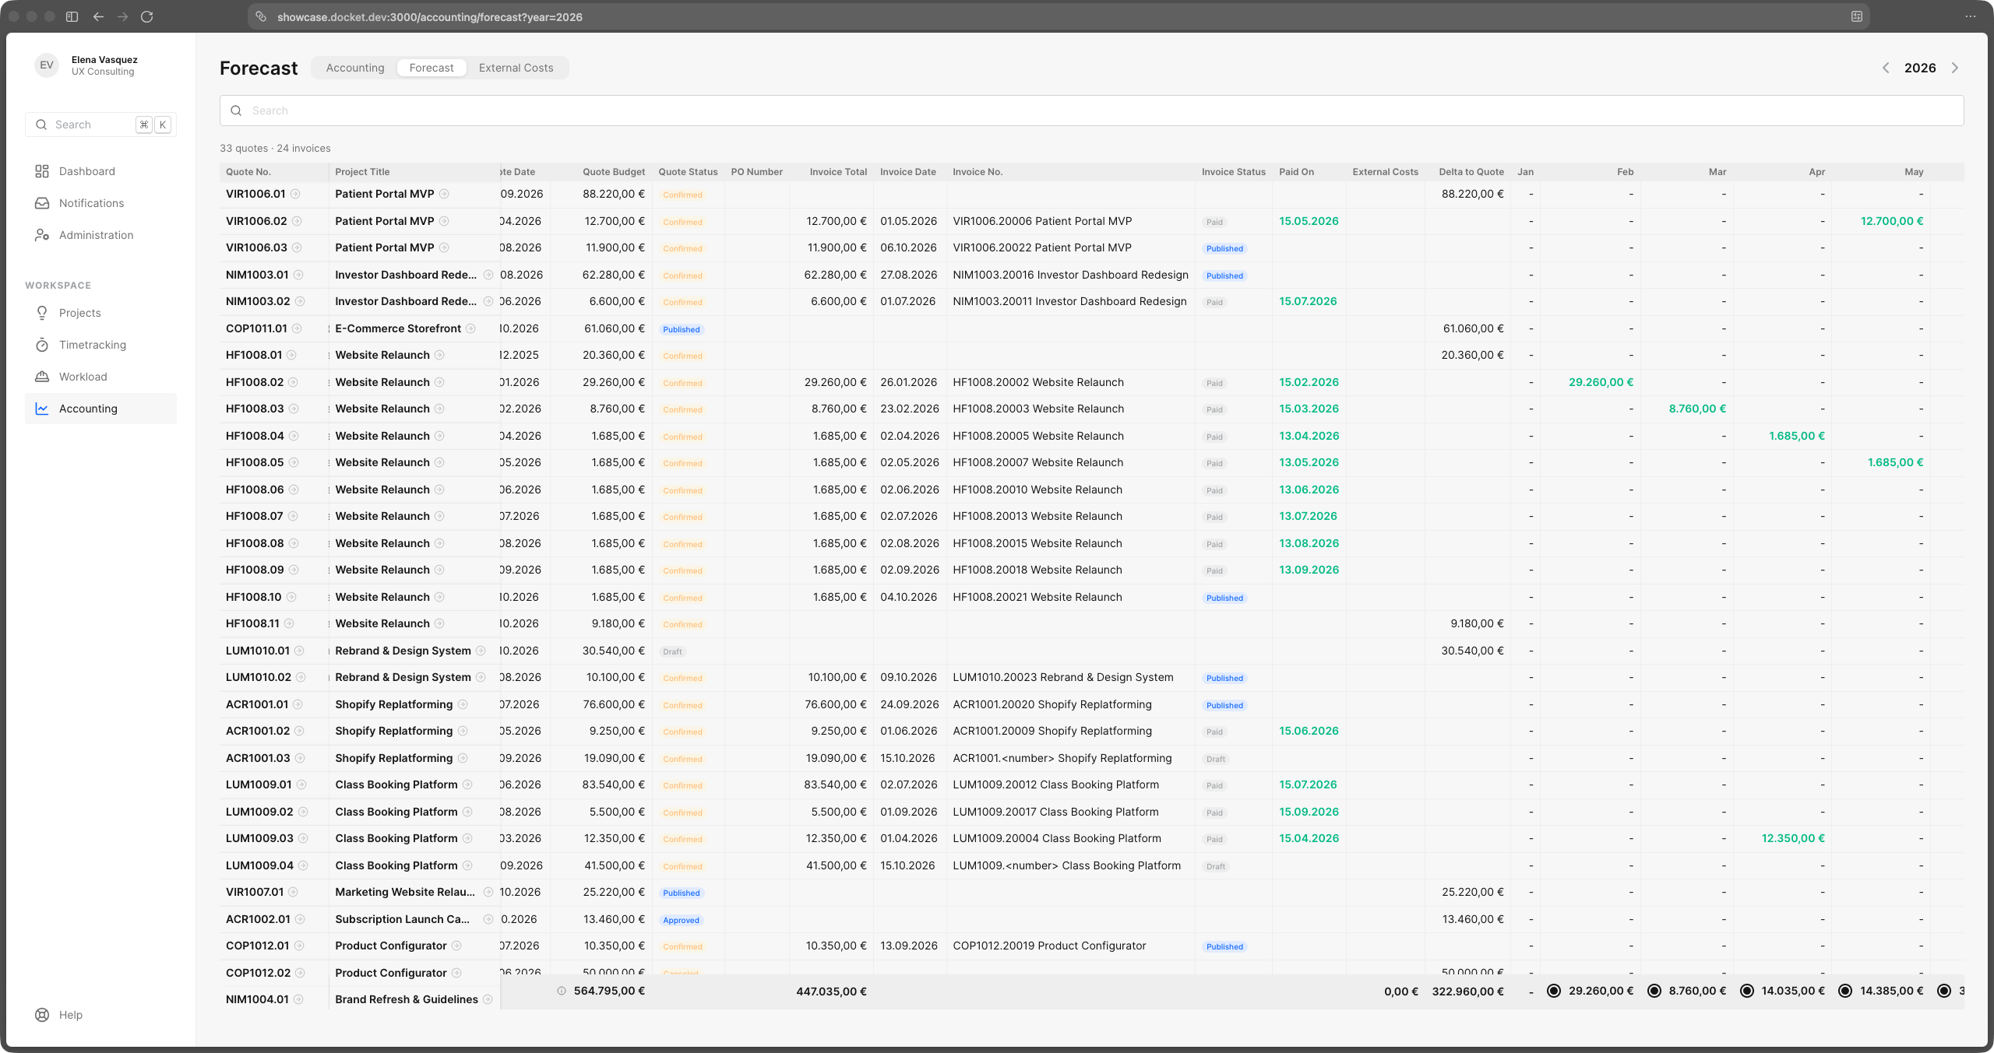Viewport: 1994px width, 1053px height.
Task: Click arrow icon beside E-Commerce Storefront project
Action: click(x=470, y=328)
